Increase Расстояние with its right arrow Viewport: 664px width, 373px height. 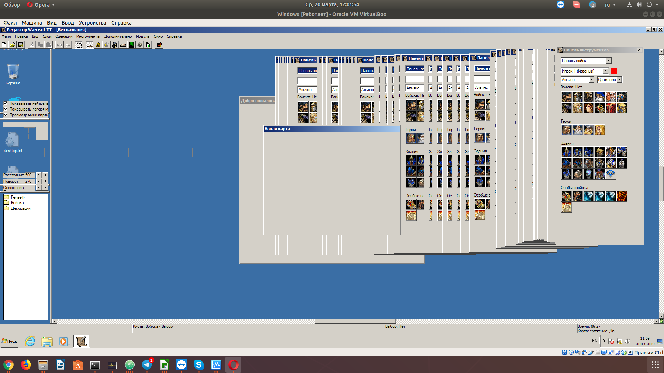point(45,175)
